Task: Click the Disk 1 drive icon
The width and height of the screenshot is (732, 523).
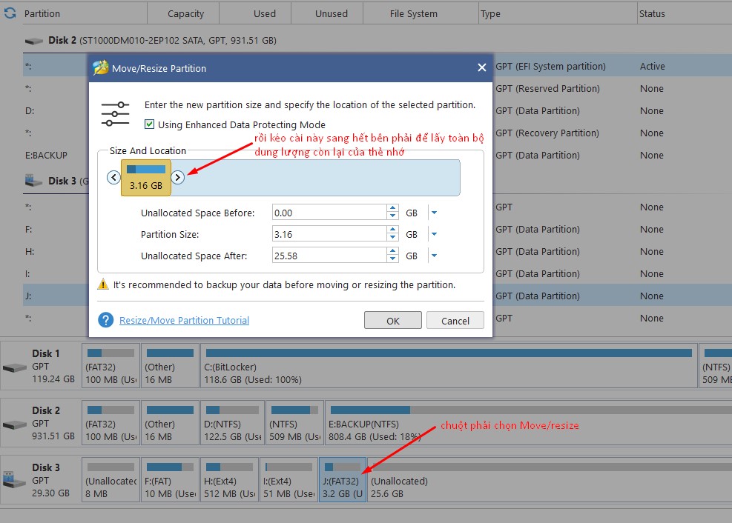Action: 14,367
